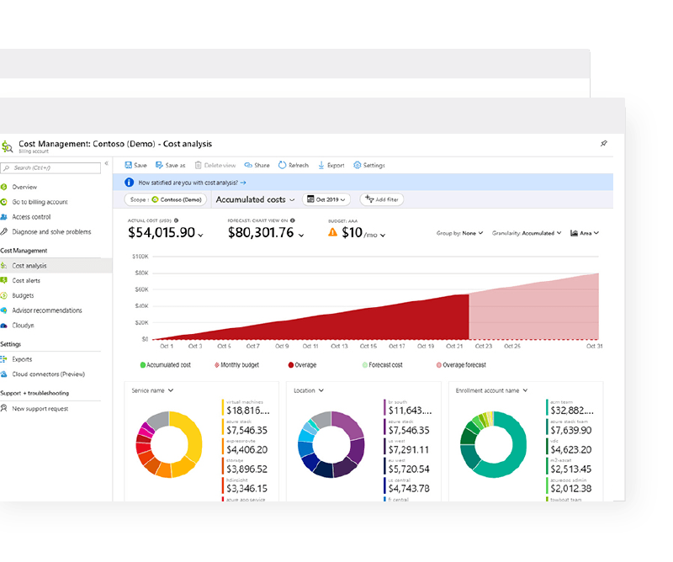Screen dimensions: 673x562
Task: Expand the forecast $80,301.76 chevron
Action: (x=301, y=235)
